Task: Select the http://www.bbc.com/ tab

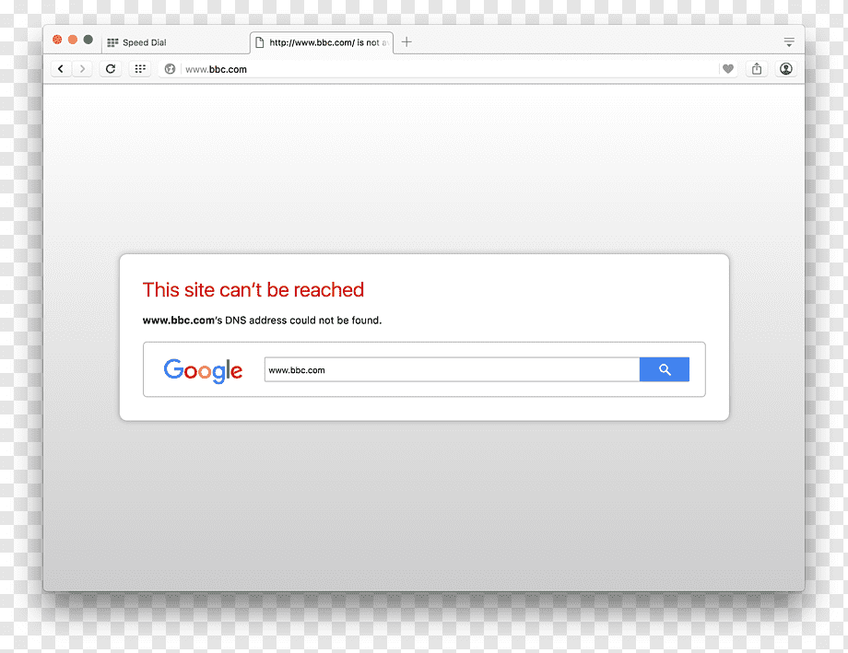Action: click(x=322, y=42)
